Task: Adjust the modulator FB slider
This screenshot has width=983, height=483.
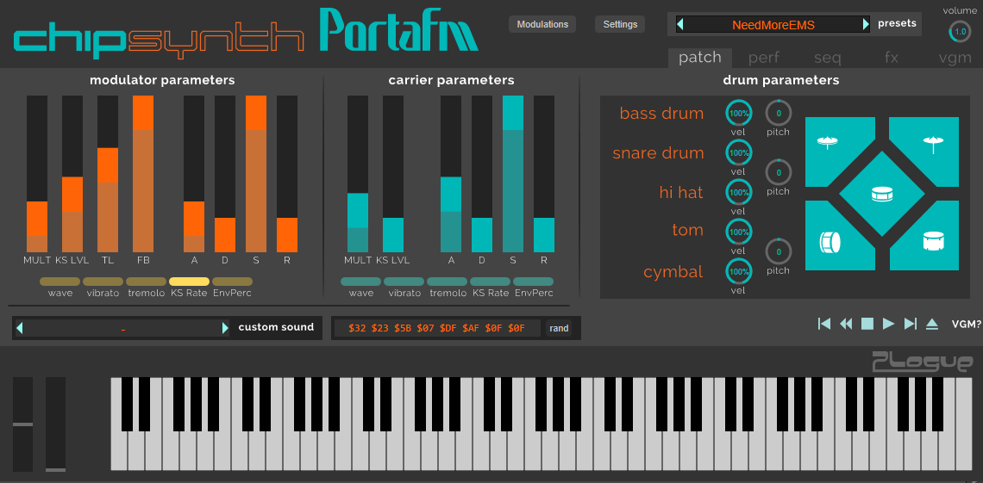Action: [x=143, y=174]
